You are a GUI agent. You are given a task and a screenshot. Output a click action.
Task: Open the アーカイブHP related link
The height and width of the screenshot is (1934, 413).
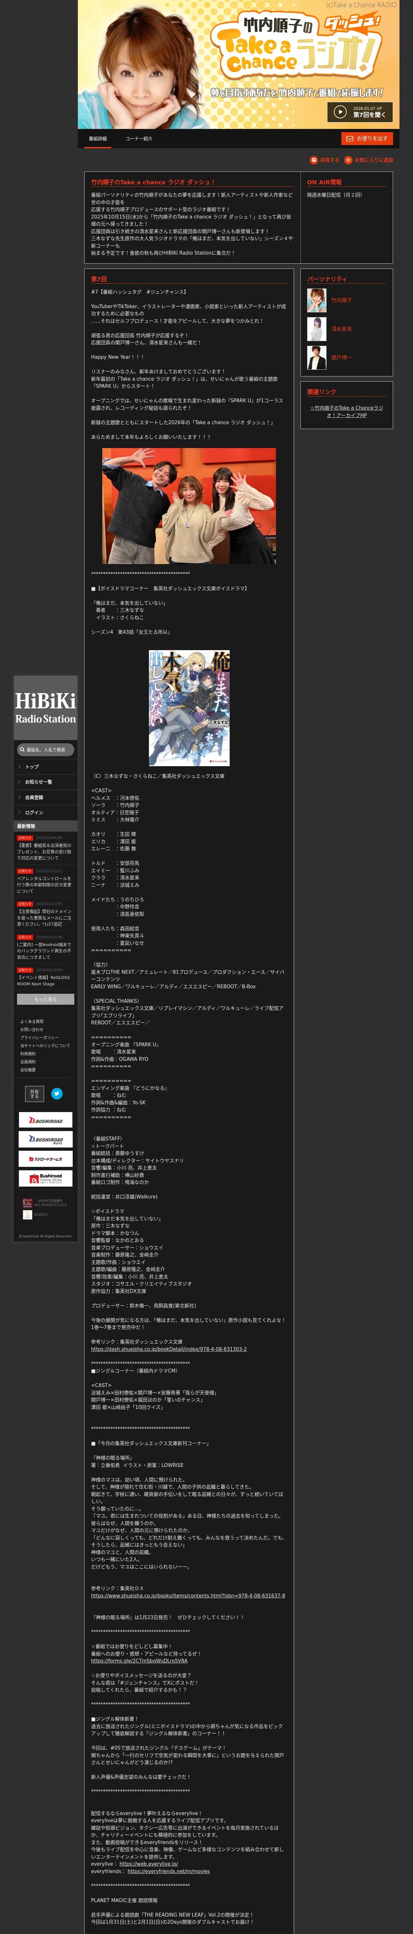coord(346,411)
